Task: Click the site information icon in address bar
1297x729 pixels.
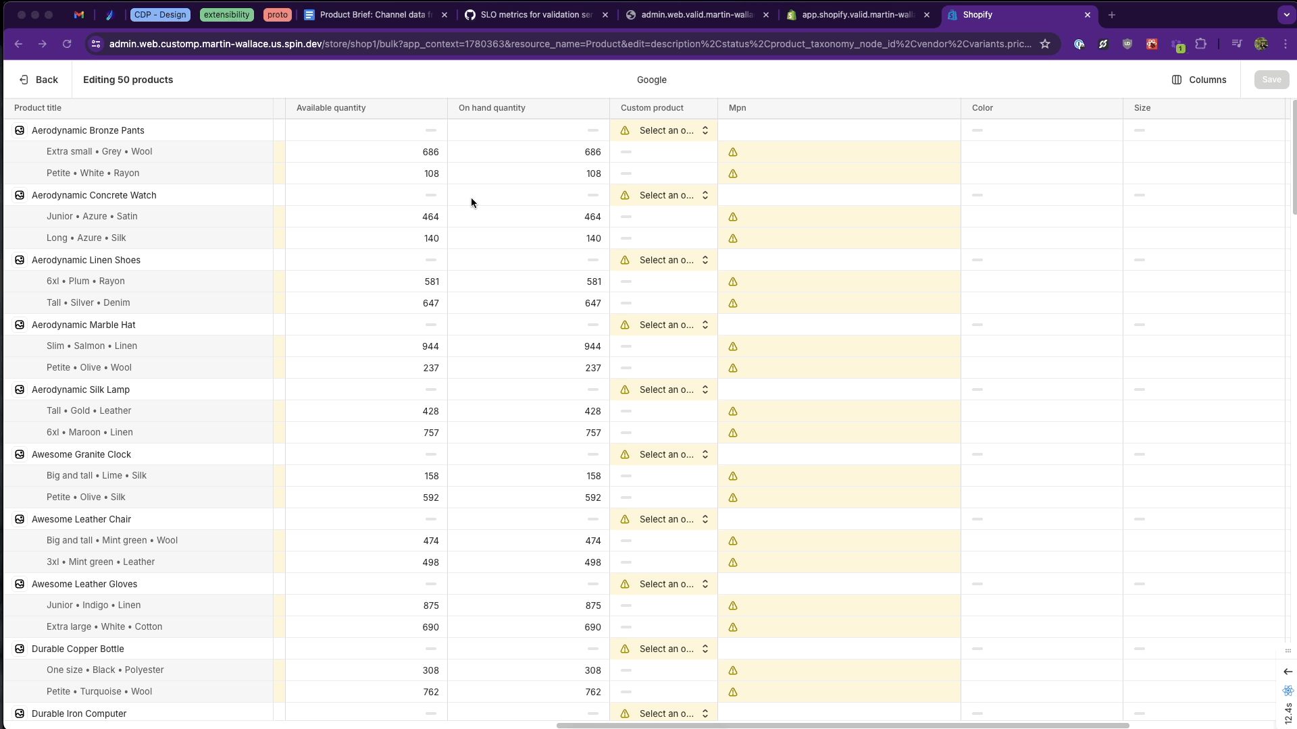Action: [96, 44]
